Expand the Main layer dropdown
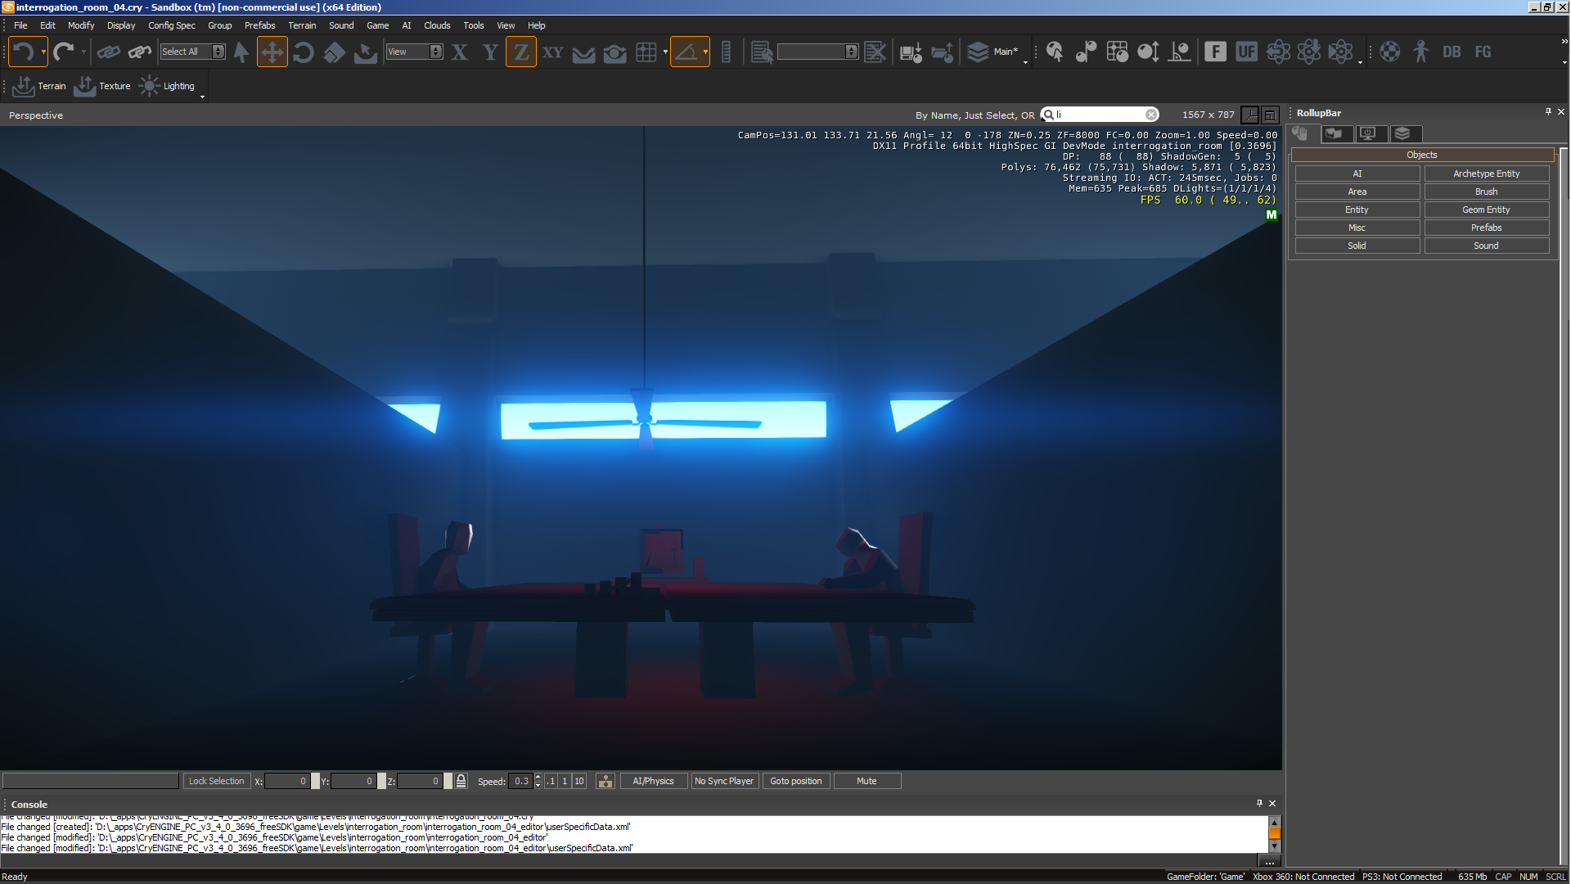Screen dimensions: 1571x884 pos(1025,61)
